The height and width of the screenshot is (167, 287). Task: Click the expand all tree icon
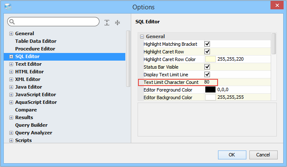107,22
